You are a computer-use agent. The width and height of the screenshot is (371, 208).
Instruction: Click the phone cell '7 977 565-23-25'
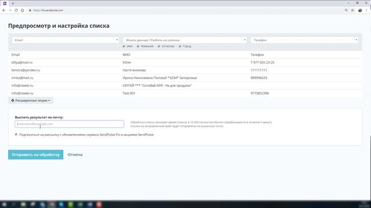(263, 62)
